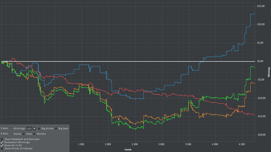Open the USD currency dropdown
This screenshot has height=152, width=271.
[x=31, y=129]
